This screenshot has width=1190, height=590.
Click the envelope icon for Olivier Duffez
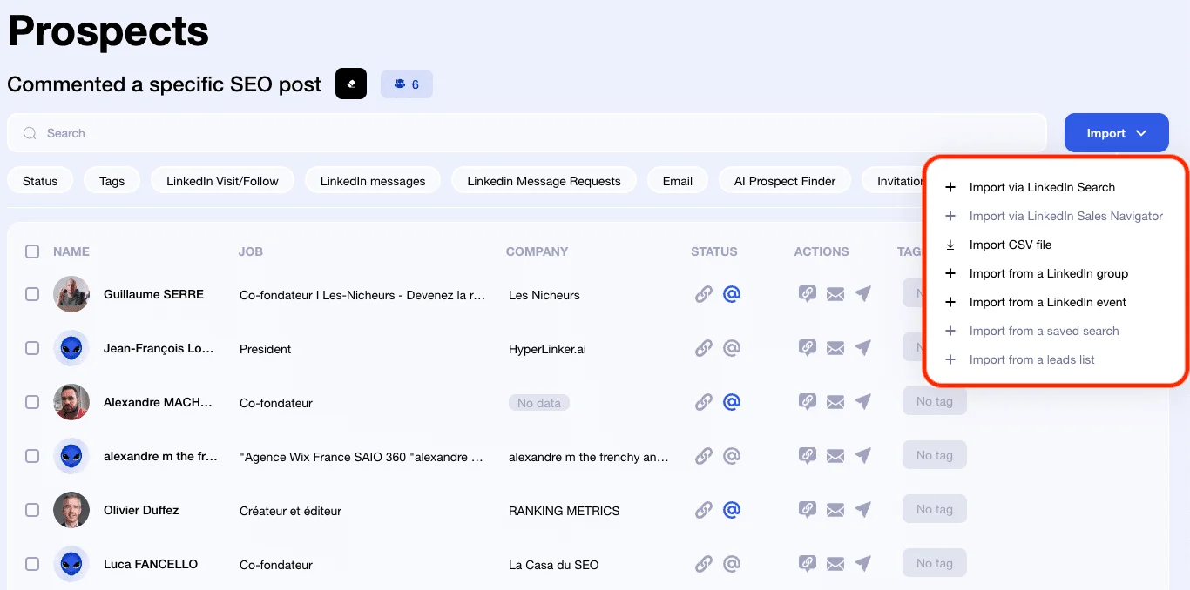pyautogui.click(x=835, y=511)
